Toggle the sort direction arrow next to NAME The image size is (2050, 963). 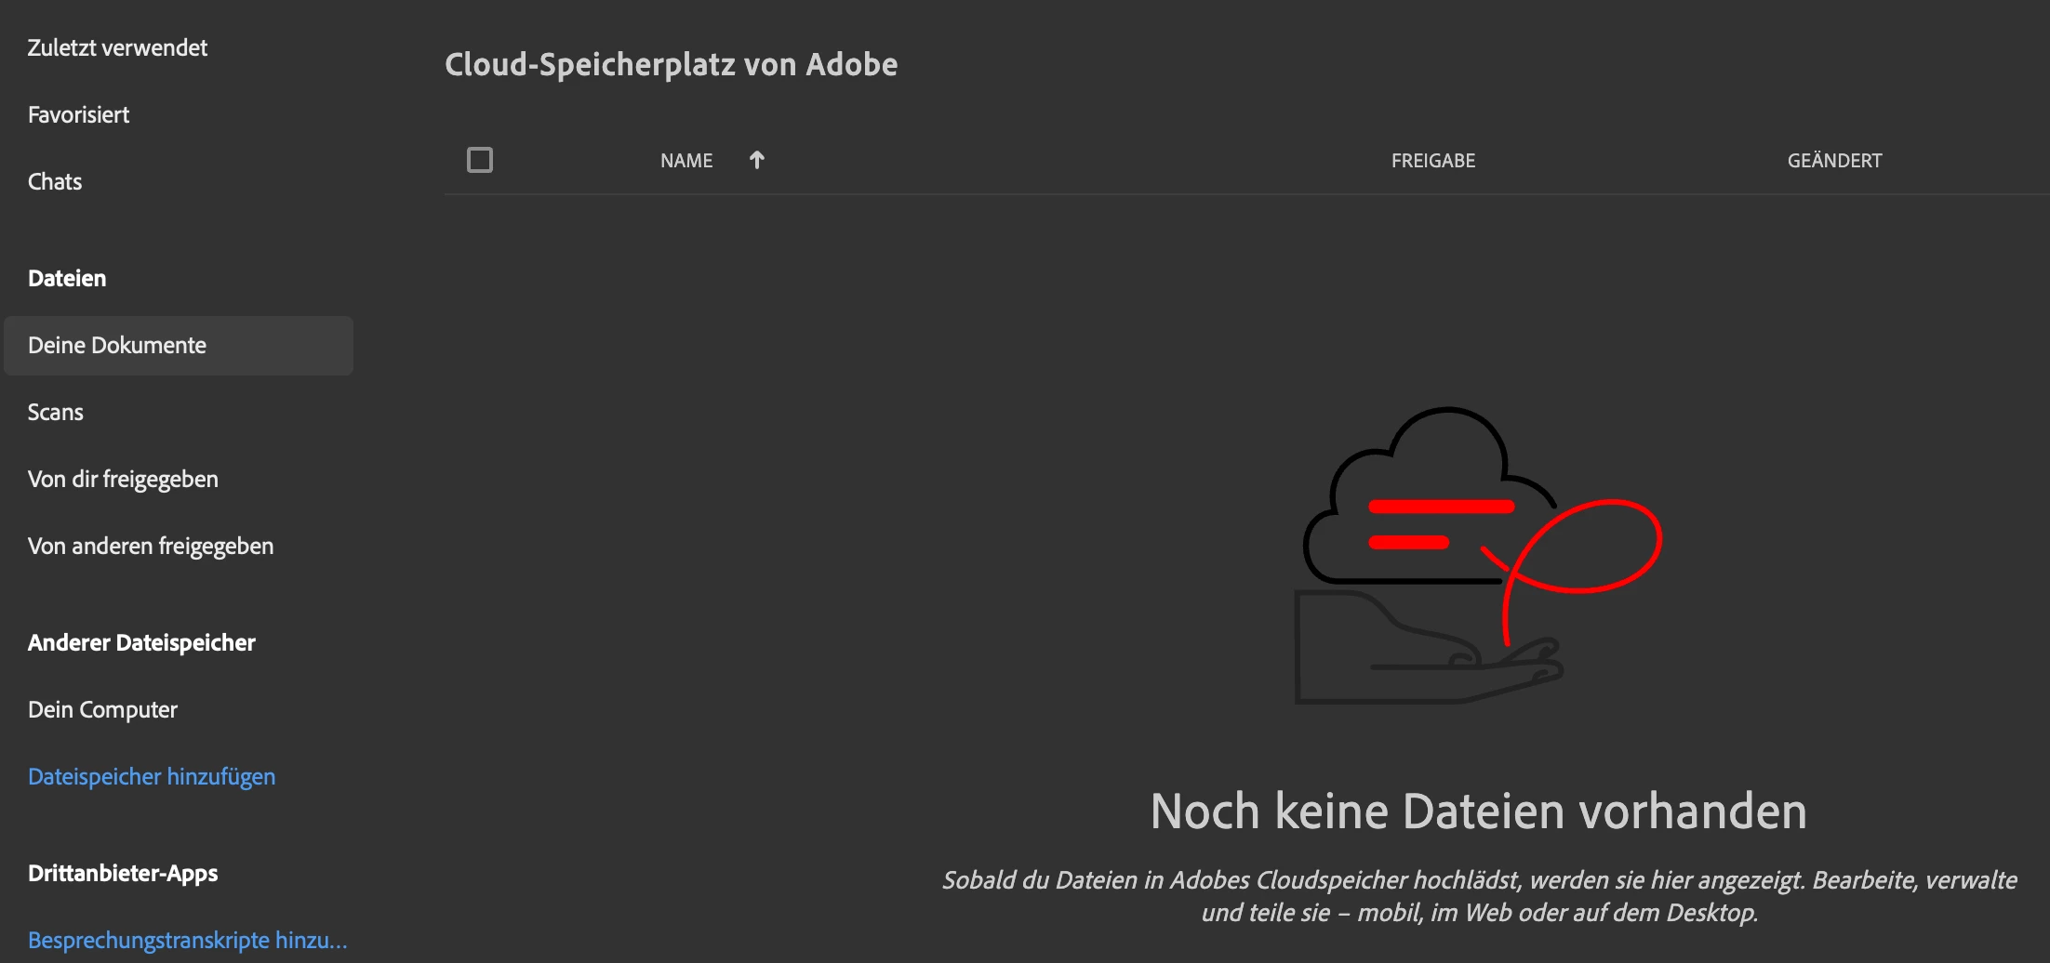(x=757, y=160)
